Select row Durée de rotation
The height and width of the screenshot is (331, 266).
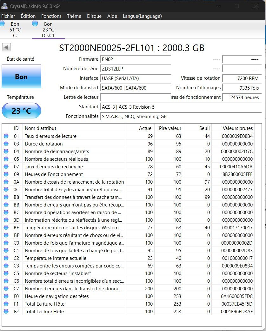(128, 144)
